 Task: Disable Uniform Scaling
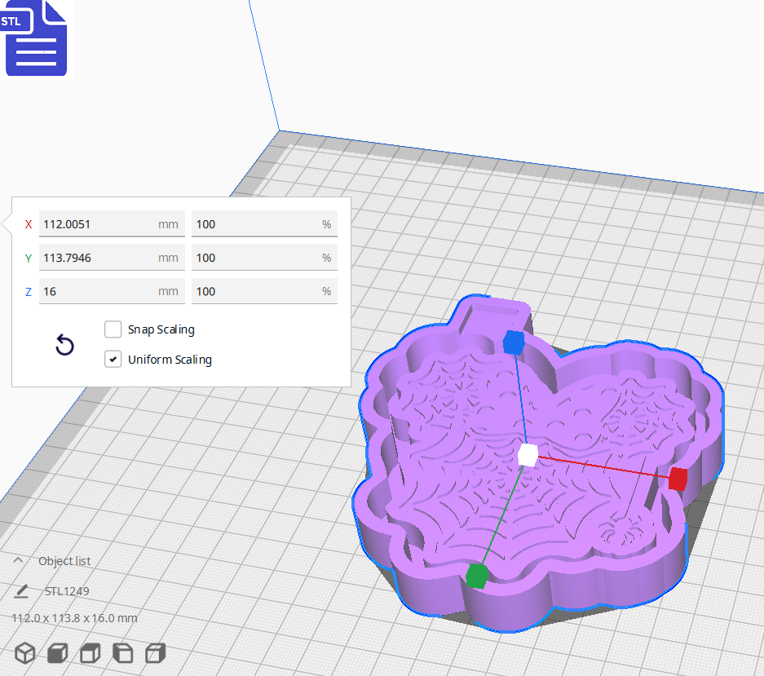113,359
